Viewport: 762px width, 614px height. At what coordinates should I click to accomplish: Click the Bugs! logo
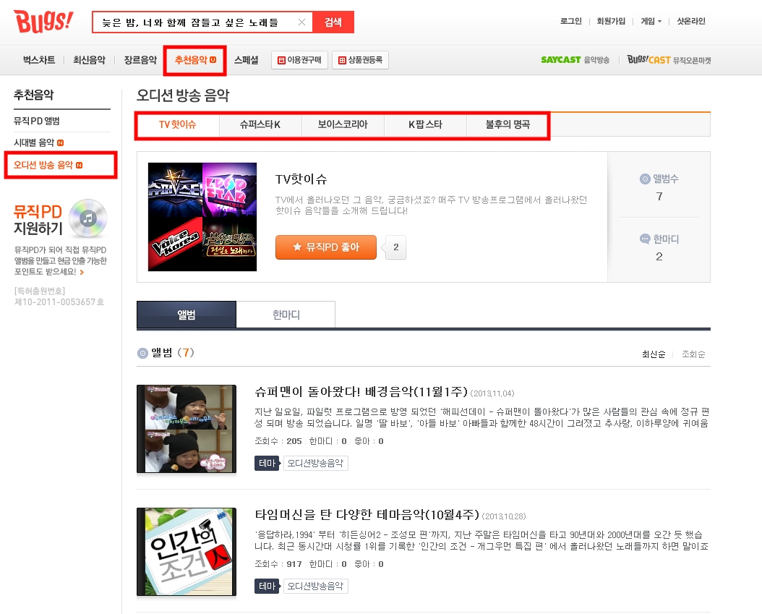(x=43, y=22)
